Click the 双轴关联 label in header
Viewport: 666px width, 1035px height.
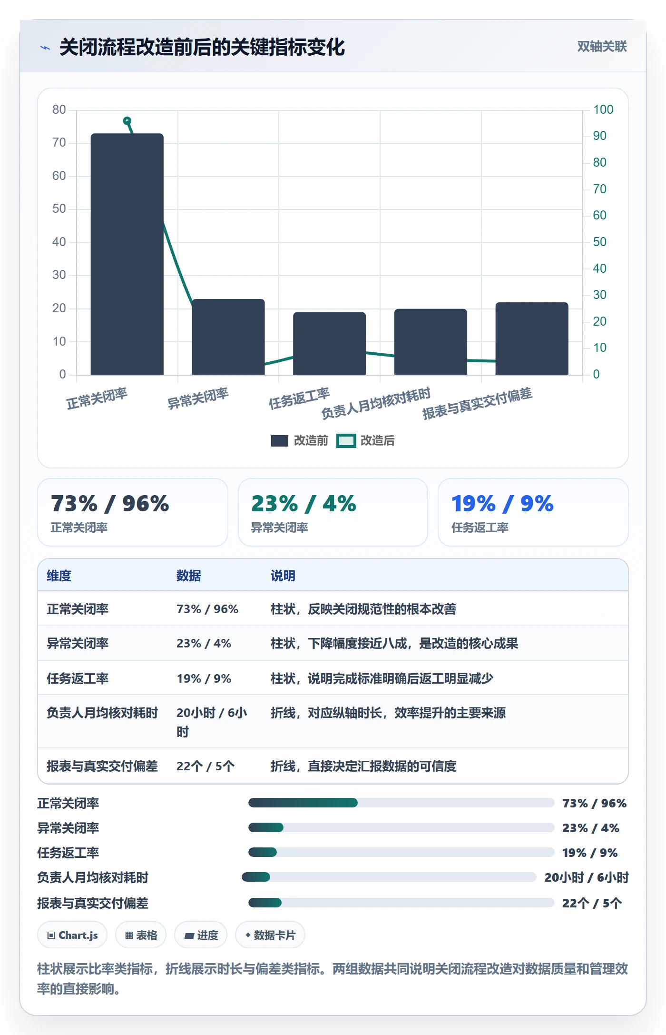(x=602, y=47)
